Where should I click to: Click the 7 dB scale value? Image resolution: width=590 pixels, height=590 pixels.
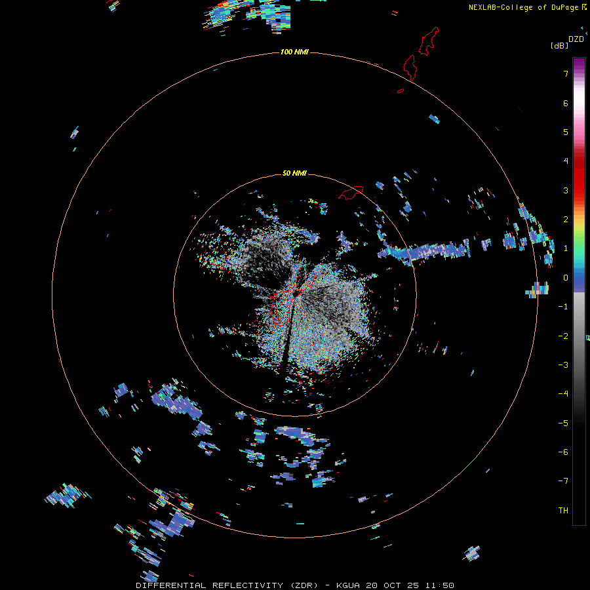pos(566,73)
